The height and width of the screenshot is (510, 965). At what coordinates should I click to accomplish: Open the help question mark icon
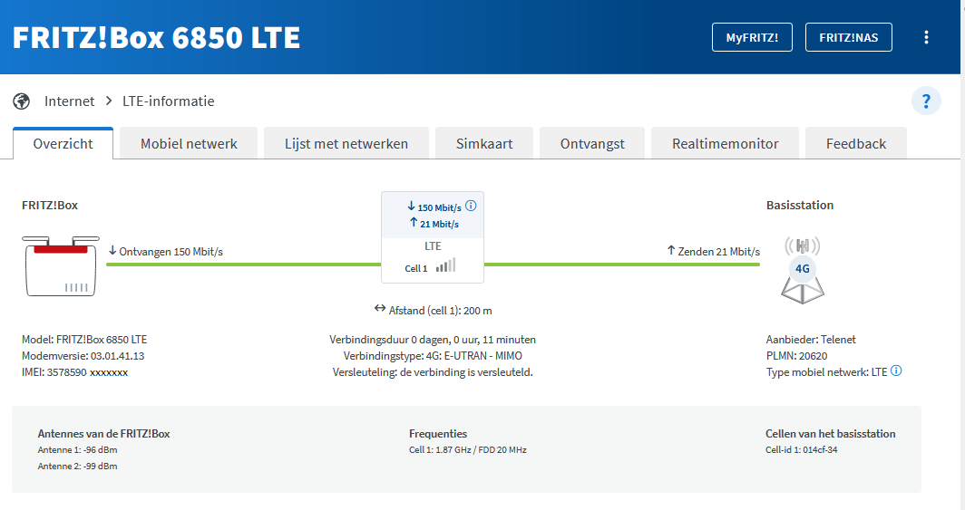(926, 101)
